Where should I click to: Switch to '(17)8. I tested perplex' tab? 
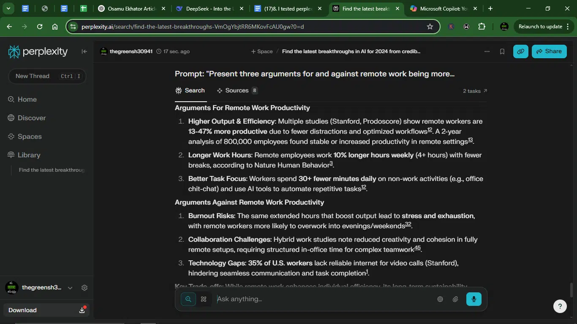click(x=288, y=8)
